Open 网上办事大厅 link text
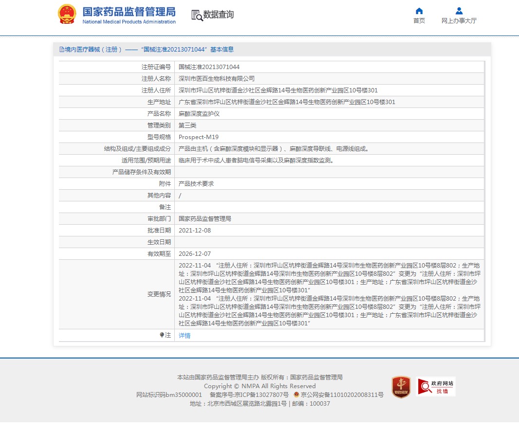Screen dimensions: 519x430 click(459, 21)
